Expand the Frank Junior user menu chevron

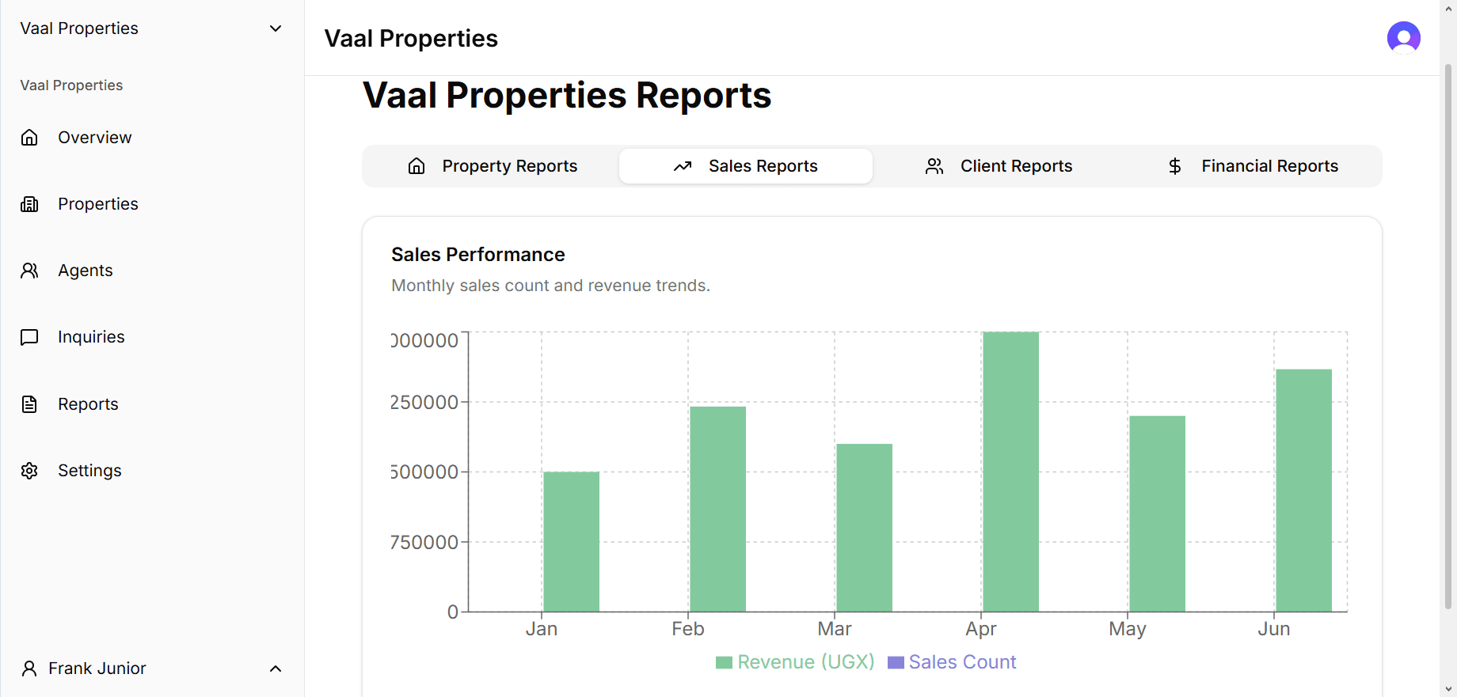click(x=276, y=669)
